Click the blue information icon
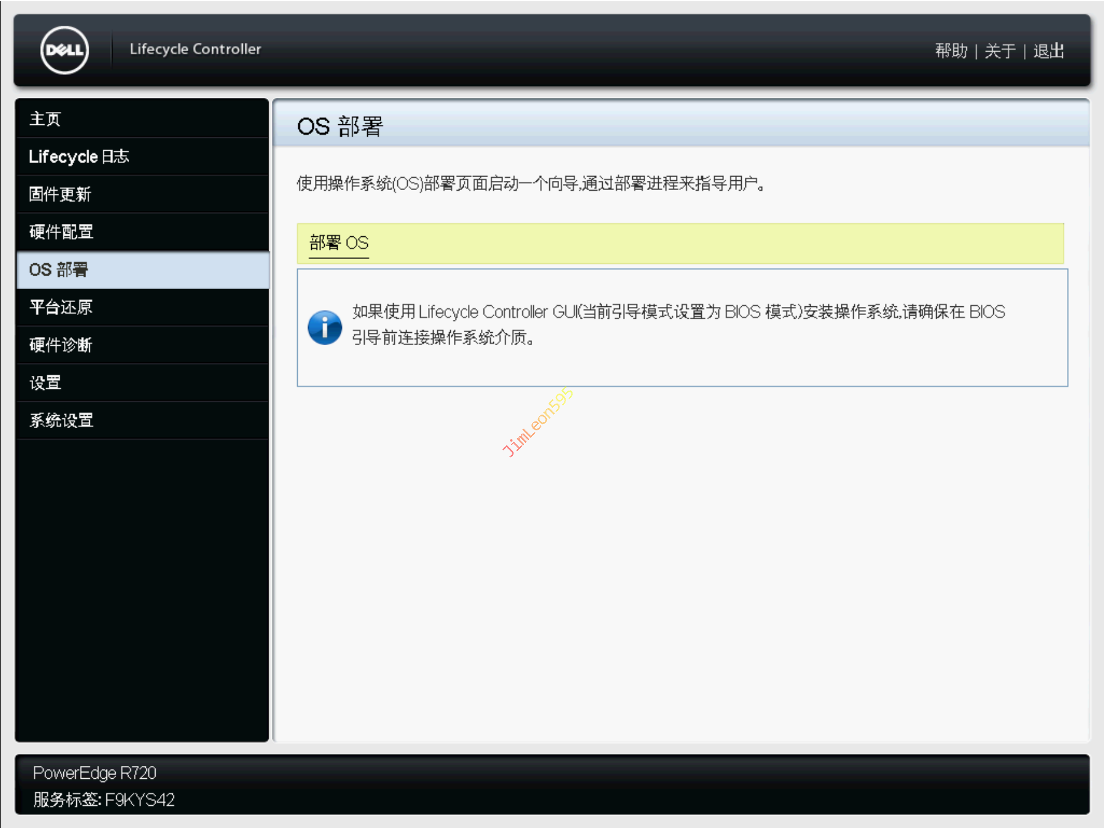This screenshot has height=828, width=1104. [324, 327]
